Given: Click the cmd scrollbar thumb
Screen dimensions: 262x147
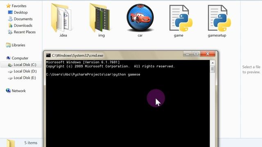Looking at the screenshot, I should (x=212, y=69).
